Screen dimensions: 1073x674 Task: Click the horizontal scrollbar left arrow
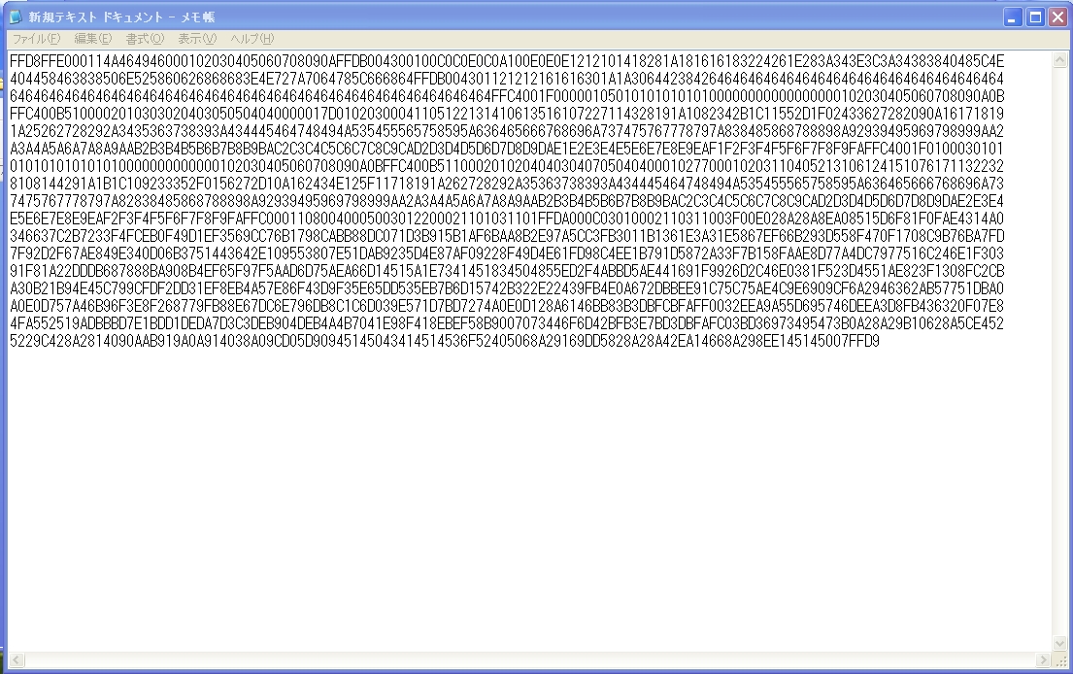click(17, 660)
